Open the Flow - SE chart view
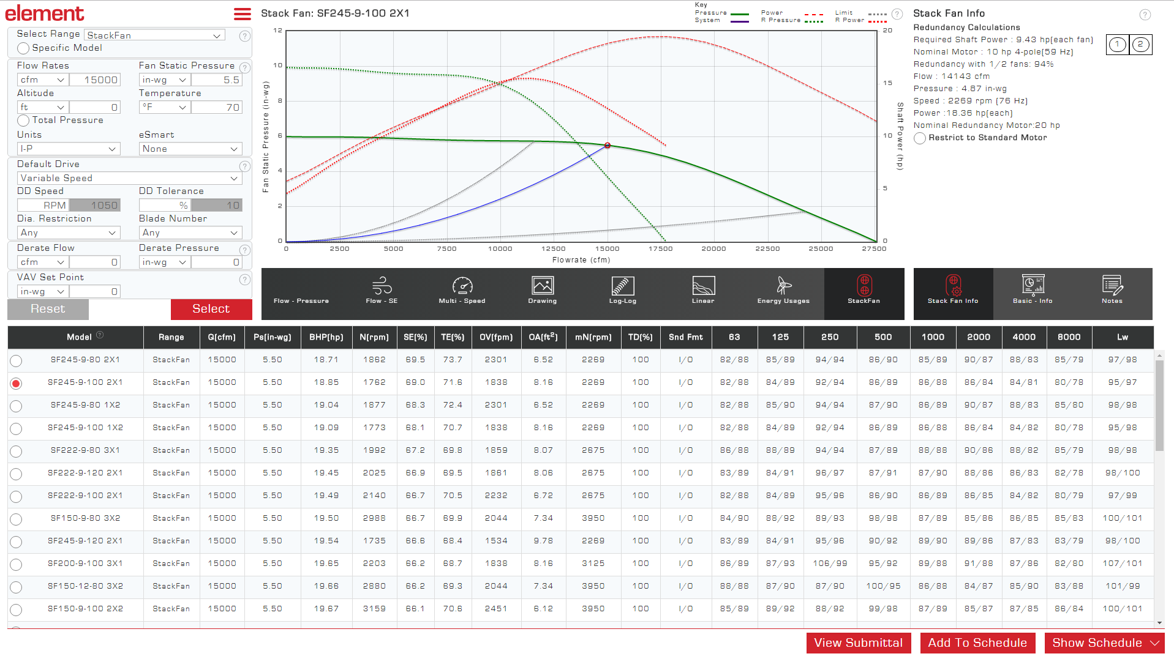Viewport: 1174px width, 670px height. click(382, 290)
